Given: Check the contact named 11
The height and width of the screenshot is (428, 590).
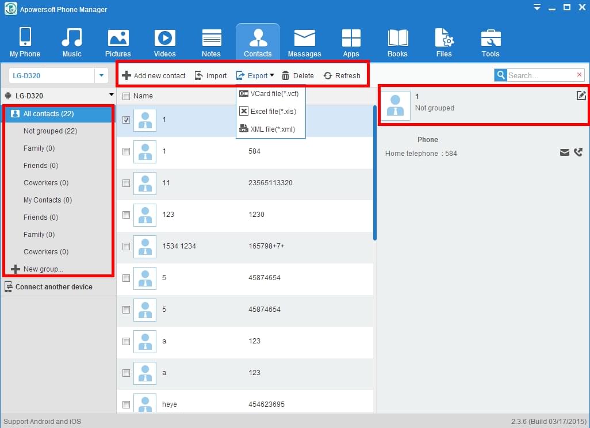Looking at the screenshot, I should click(x=126, y=183).
